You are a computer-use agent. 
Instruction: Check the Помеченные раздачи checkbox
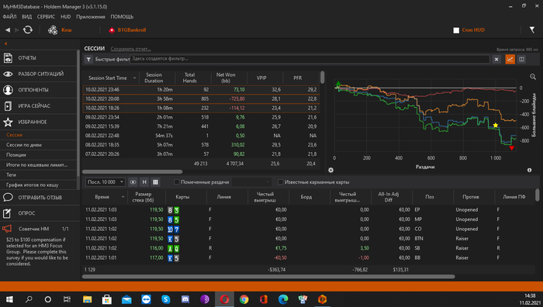tap(177, 182)
